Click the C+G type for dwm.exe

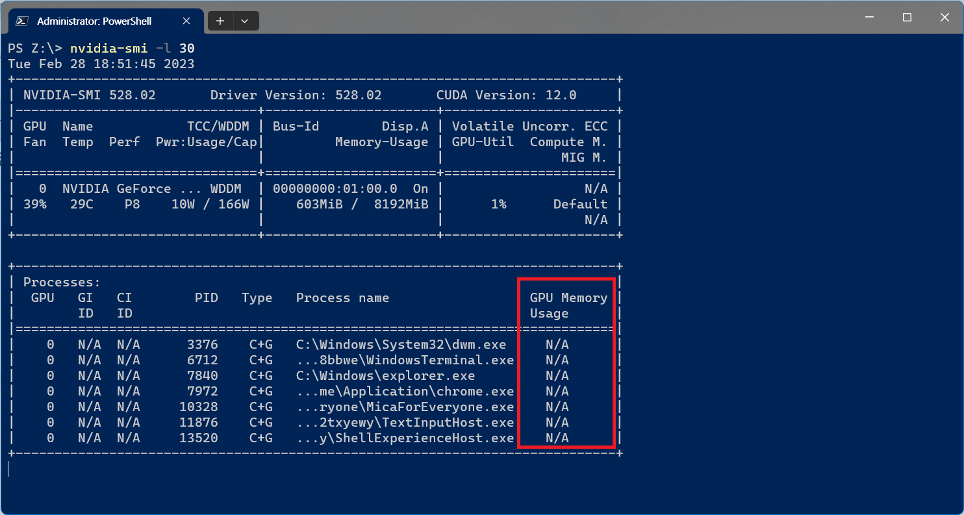(261, 345)
